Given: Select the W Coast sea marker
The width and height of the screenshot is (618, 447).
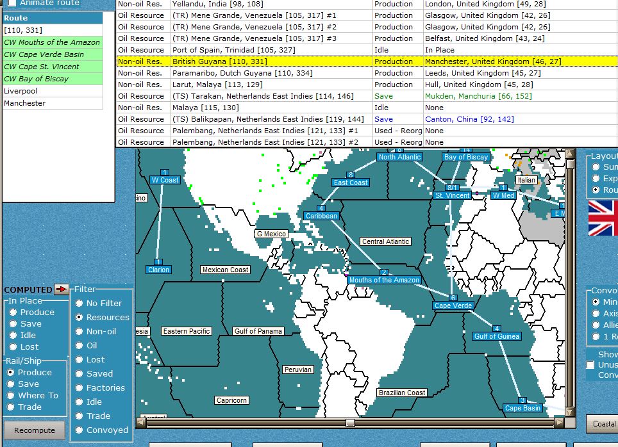Looking at the screenshot, I should pyautogui.click(x=165, y=180).
